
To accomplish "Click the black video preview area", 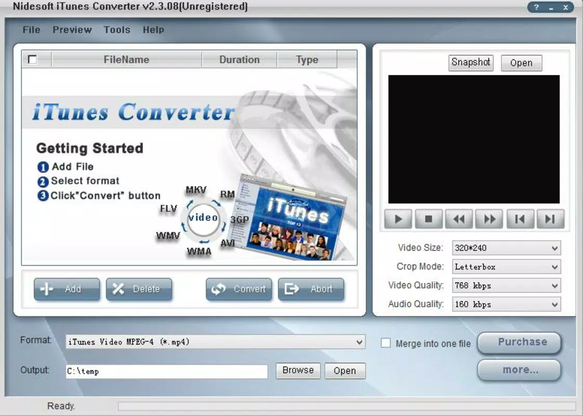I will [x=474, y=139].
